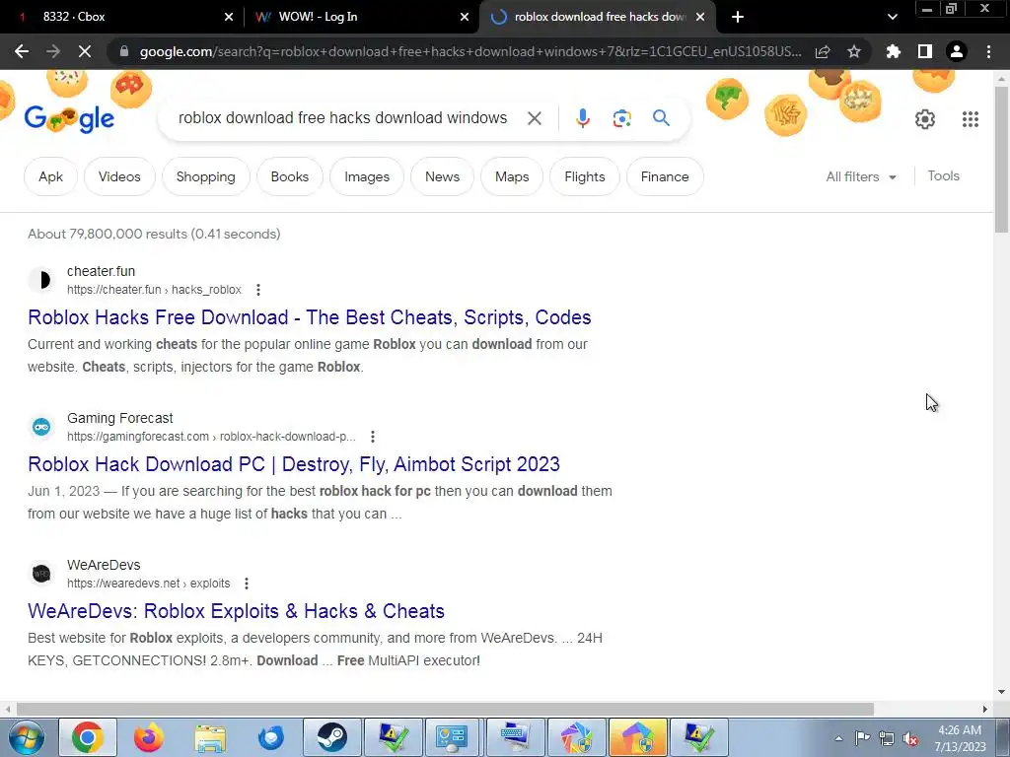Image resolution: width=1010 pixels, height=757 pixels.
Task: Open more options for Gaming Forecast result
Action: pos(372,437)
